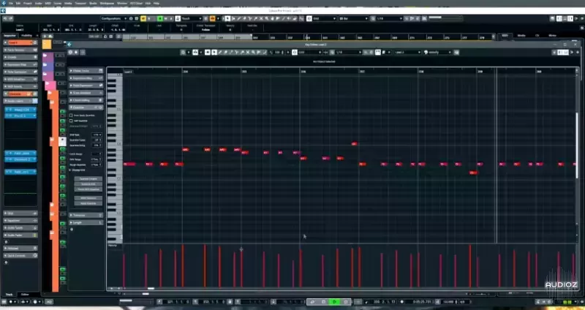
Task: Open project Snap Type Grid dropdown
Action: pos(324,18)
